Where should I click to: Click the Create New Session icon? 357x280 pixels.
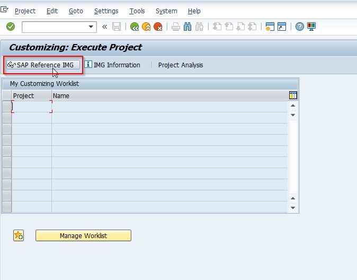[x=270, y=27]
